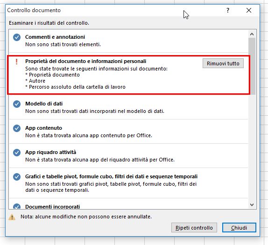Click the Grafici e tabelle pivot checkmark icon

click(x=17, y=177)
